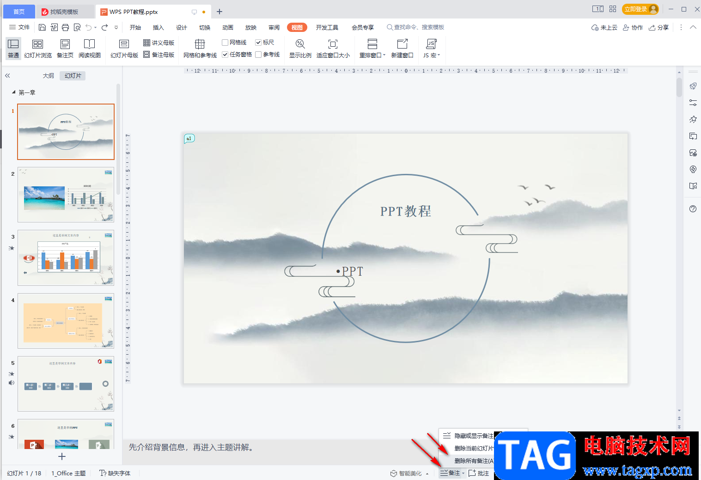This screenshot has width=701, height=480.
Task: Open Slide Sorter (幻灯片浏览) view
Action: click(x=38, y=49)
